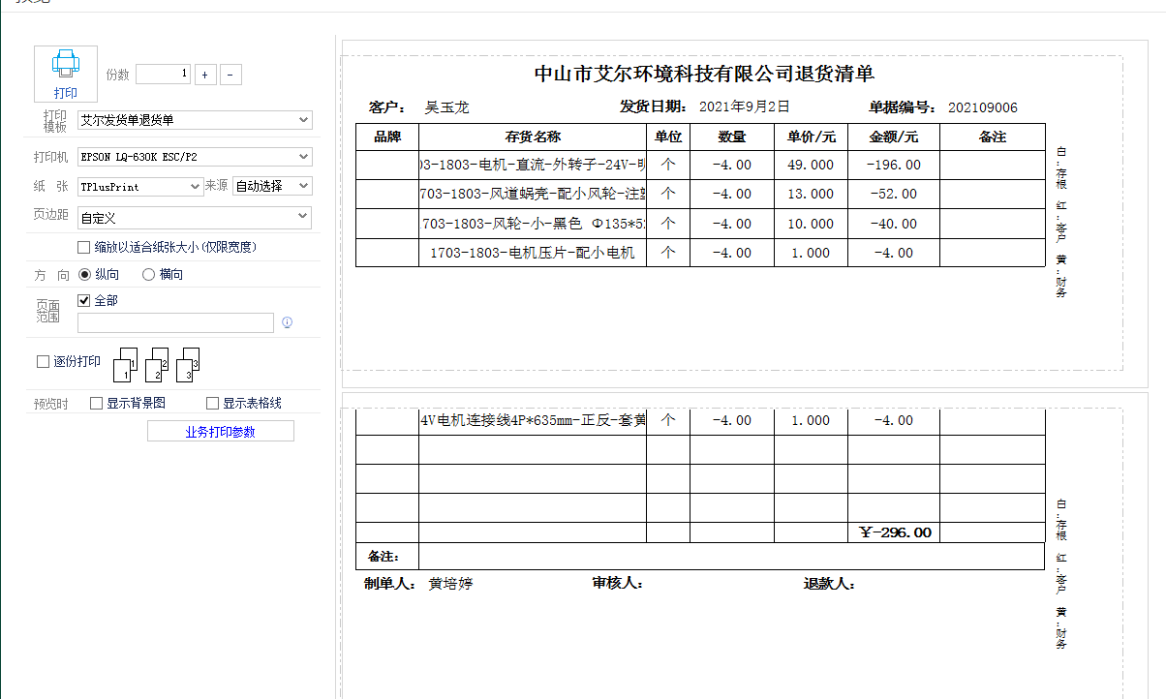Screen dimensions: 1166x699
Task: Click customer name 吴玉龙
Action: [446, 107]
